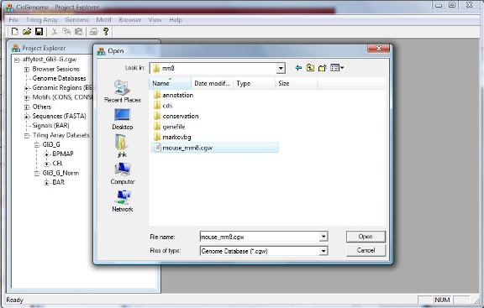Click the Help question mark icon

tap(106, 31)
